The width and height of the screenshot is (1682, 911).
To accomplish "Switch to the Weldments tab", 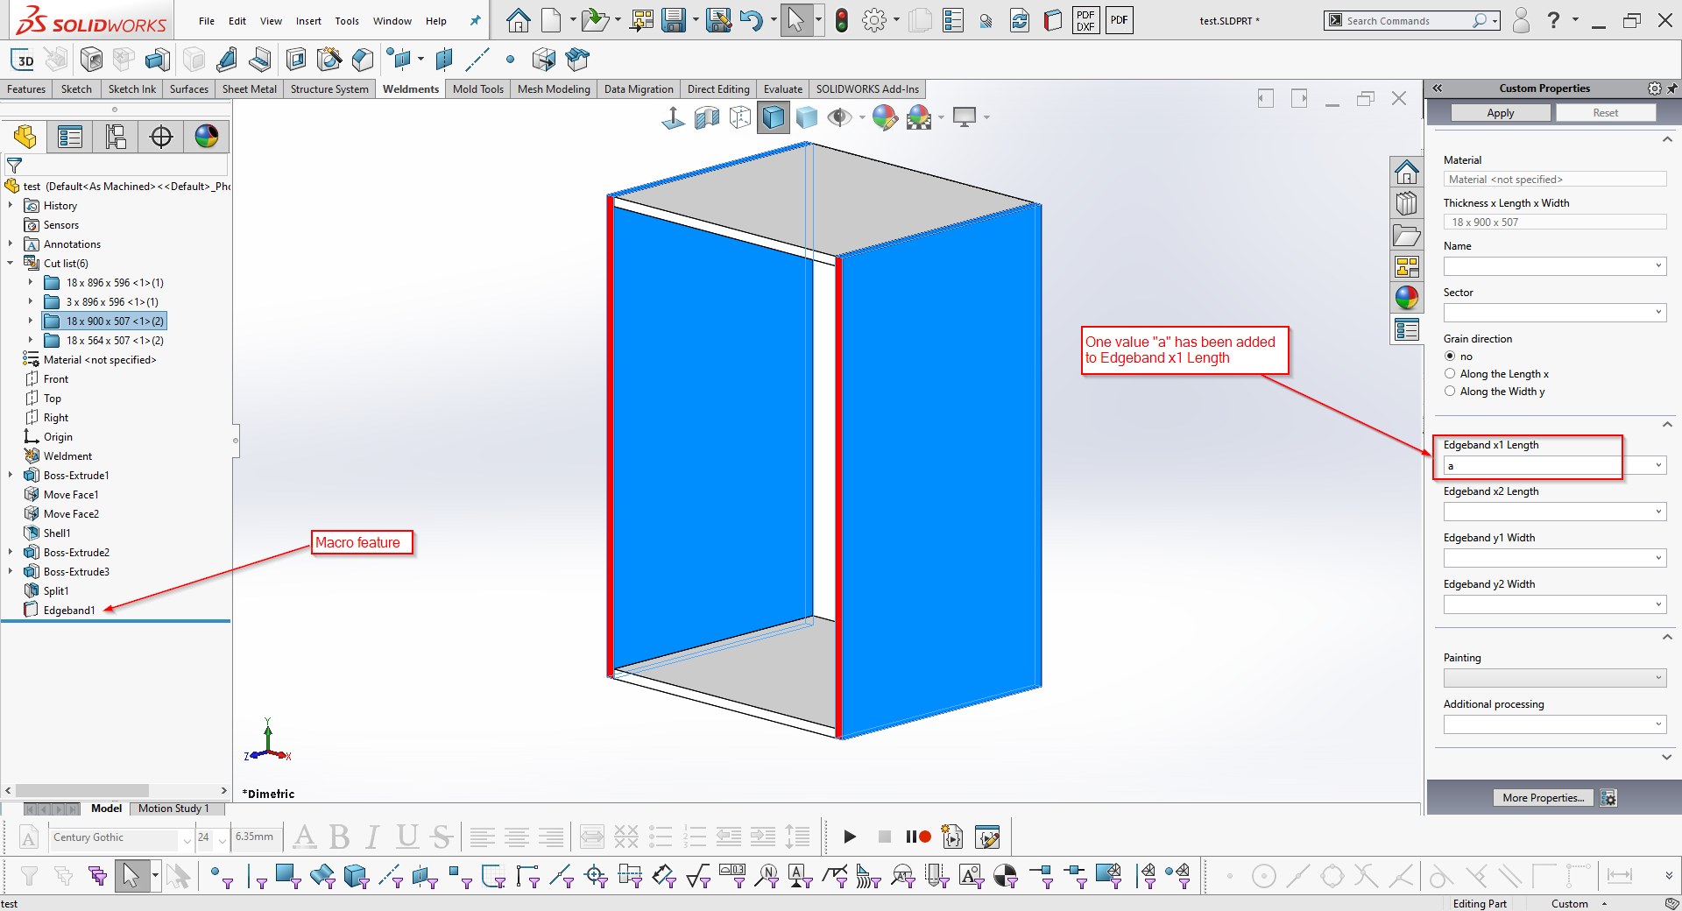I will [x=411, y=89].
